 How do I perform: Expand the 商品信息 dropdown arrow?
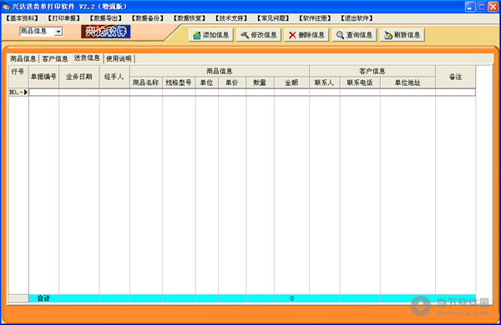click(58, 32)
